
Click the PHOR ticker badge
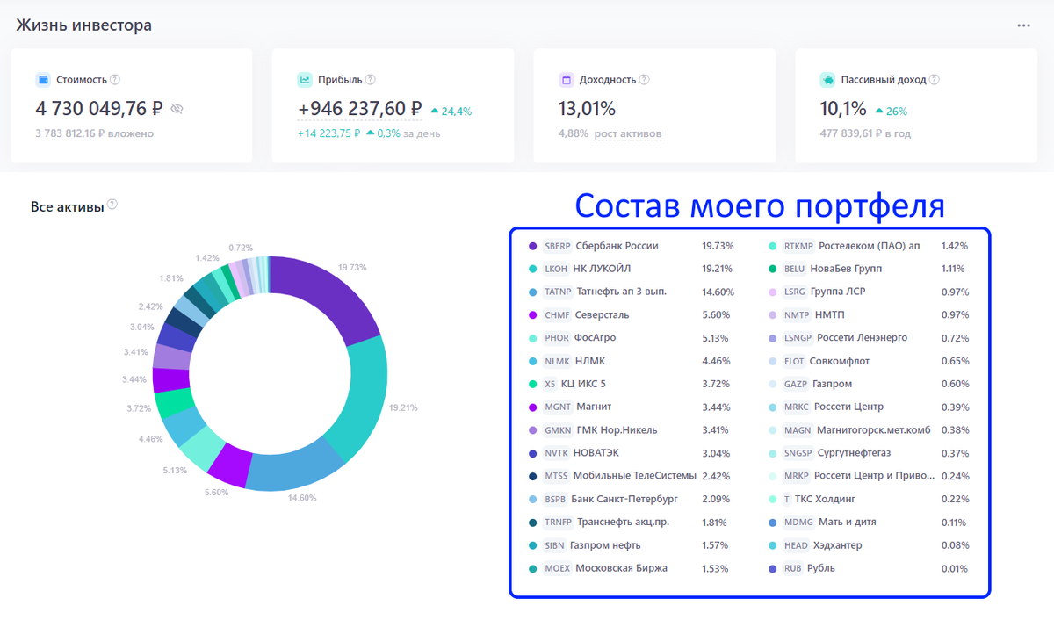tap(557, 337)
